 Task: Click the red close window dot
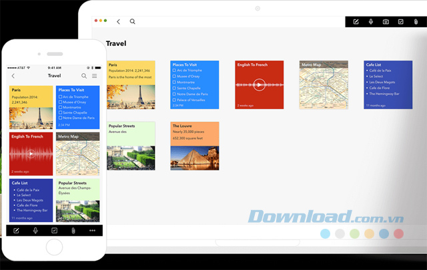coord(96,21)
